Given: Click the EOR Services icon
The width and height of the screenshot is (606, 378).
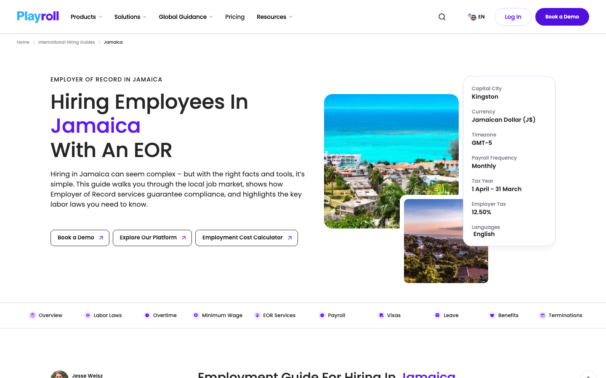Looking at the screenshot, I should point(257,315).
